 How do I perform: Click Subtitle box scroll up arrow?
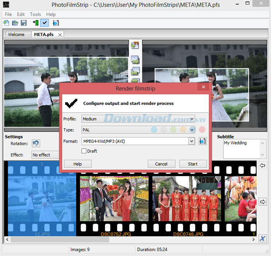point(263,143)
